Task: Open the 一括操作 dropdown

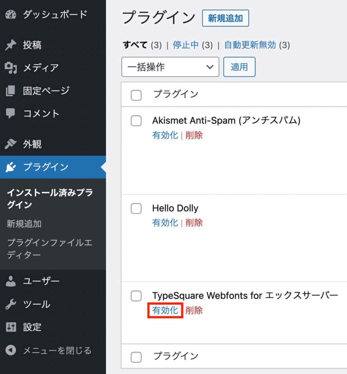Action: (x=170, y=66)
